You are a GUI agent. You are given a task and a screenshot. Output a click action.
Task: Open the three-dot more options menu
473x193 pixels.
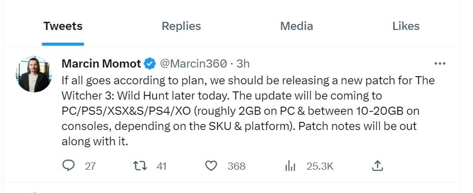click(x=440, y=63)
